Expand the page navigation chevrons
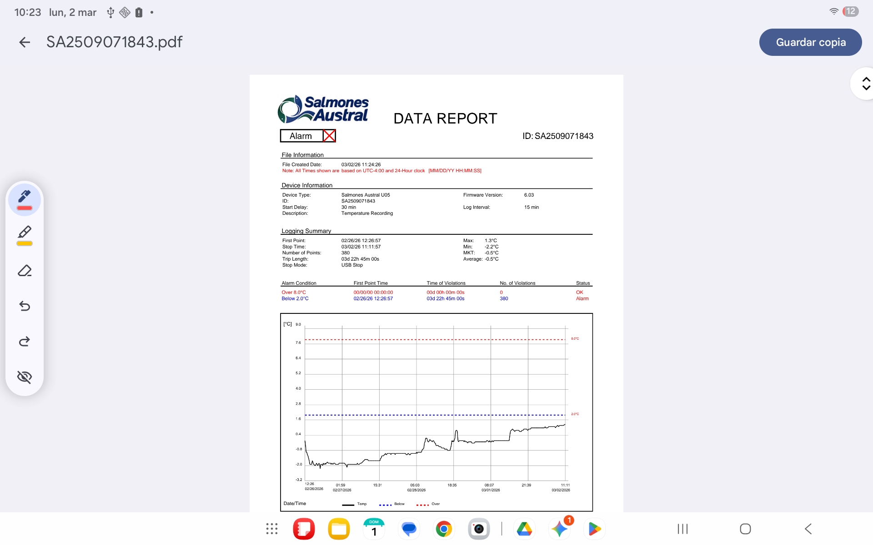Viewport: 873px width, 545px height. (865, 84)
